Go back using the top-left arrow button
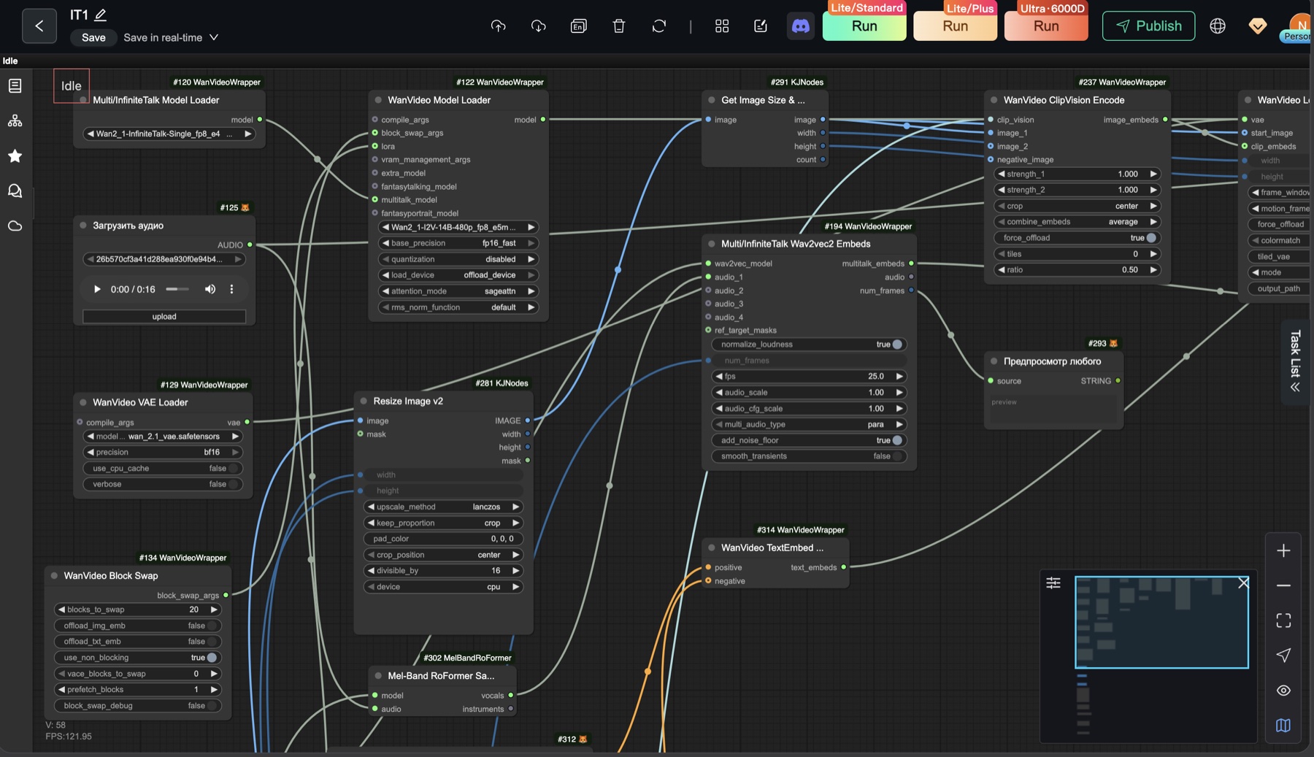 (x=39, y=26)
